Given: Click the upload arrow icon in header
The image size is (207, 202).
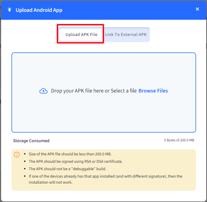Looking at the screenshot, I should [10, 10].
